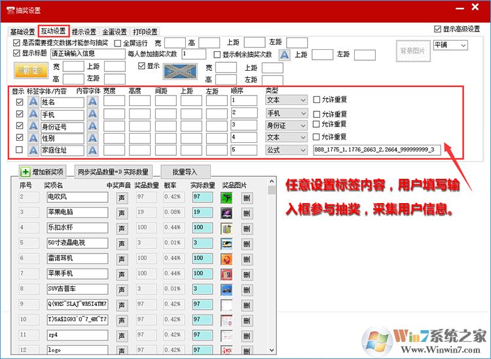Click font icon beside 显示剩余抽奖次数

pyautogui.click(x=285, y=55)
